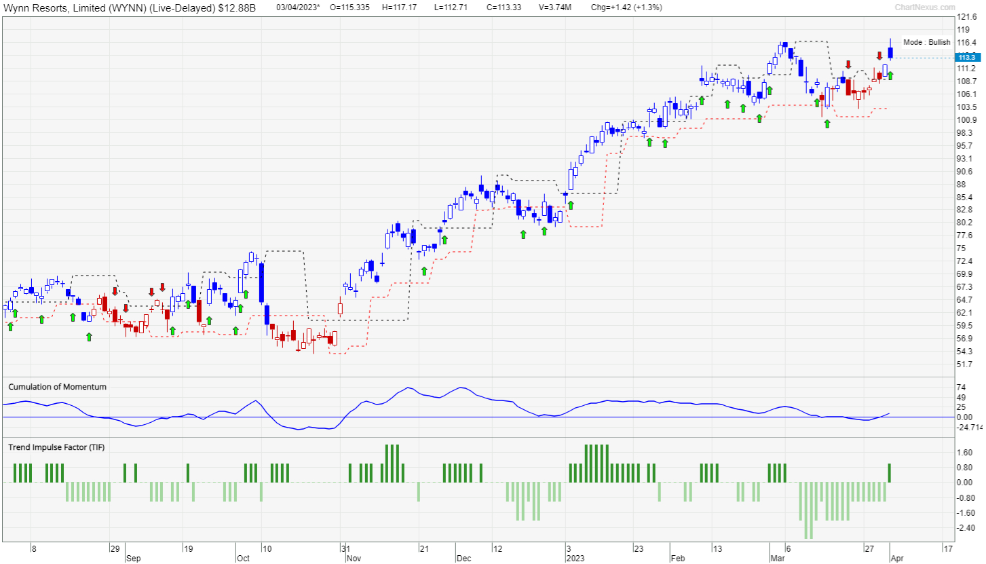Click the red down arrow above late-March candle

(x=879, y=56)
